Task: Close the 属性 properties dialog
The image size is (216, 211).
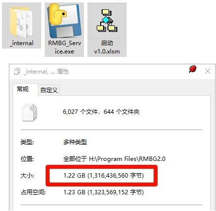Action: [x=208, y=71]
